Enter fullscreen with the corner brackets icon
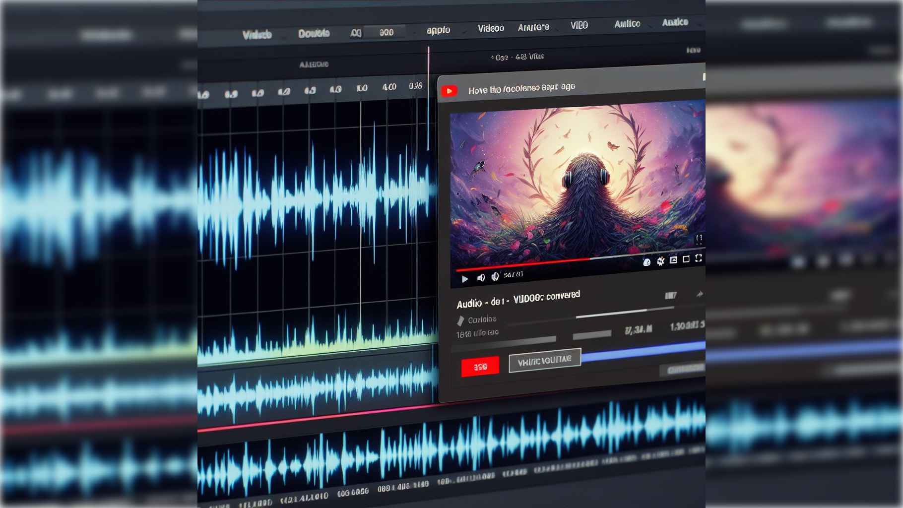 pyautogui.click(x=699, y=258)
